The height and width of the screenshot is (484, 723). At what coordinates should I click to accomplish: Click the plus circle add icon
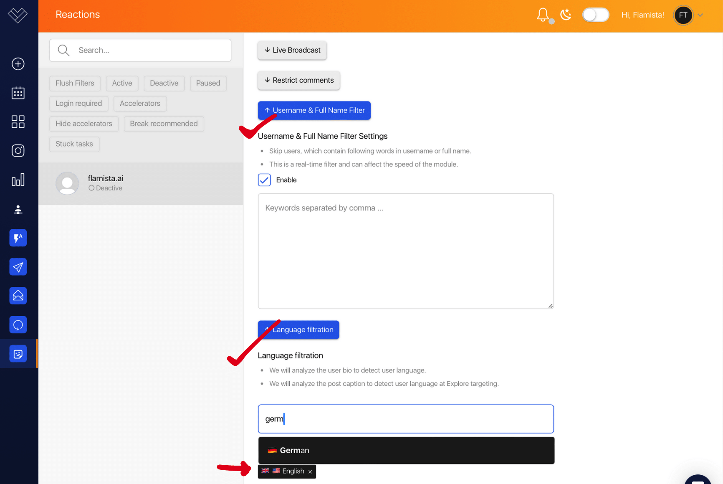pos(18,64)
